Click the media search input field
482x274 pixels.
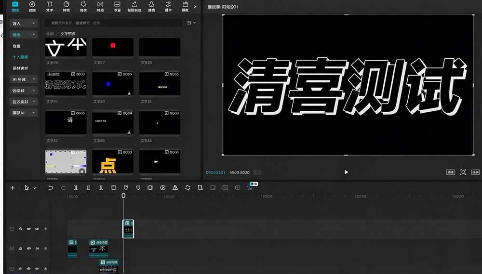(x=113, y=23)
